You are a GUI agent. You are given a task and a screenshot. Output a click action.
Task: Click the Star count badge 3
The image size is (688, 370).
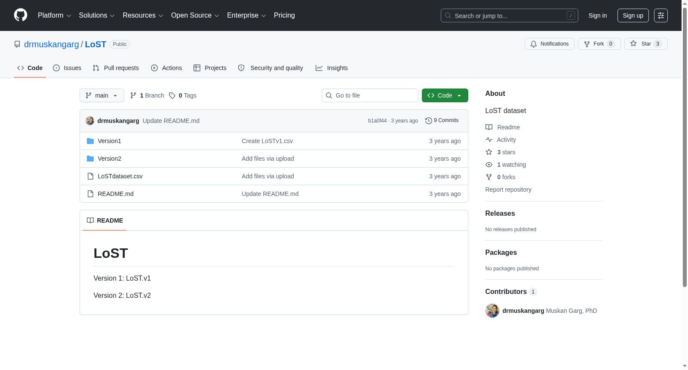click(657, 44)
